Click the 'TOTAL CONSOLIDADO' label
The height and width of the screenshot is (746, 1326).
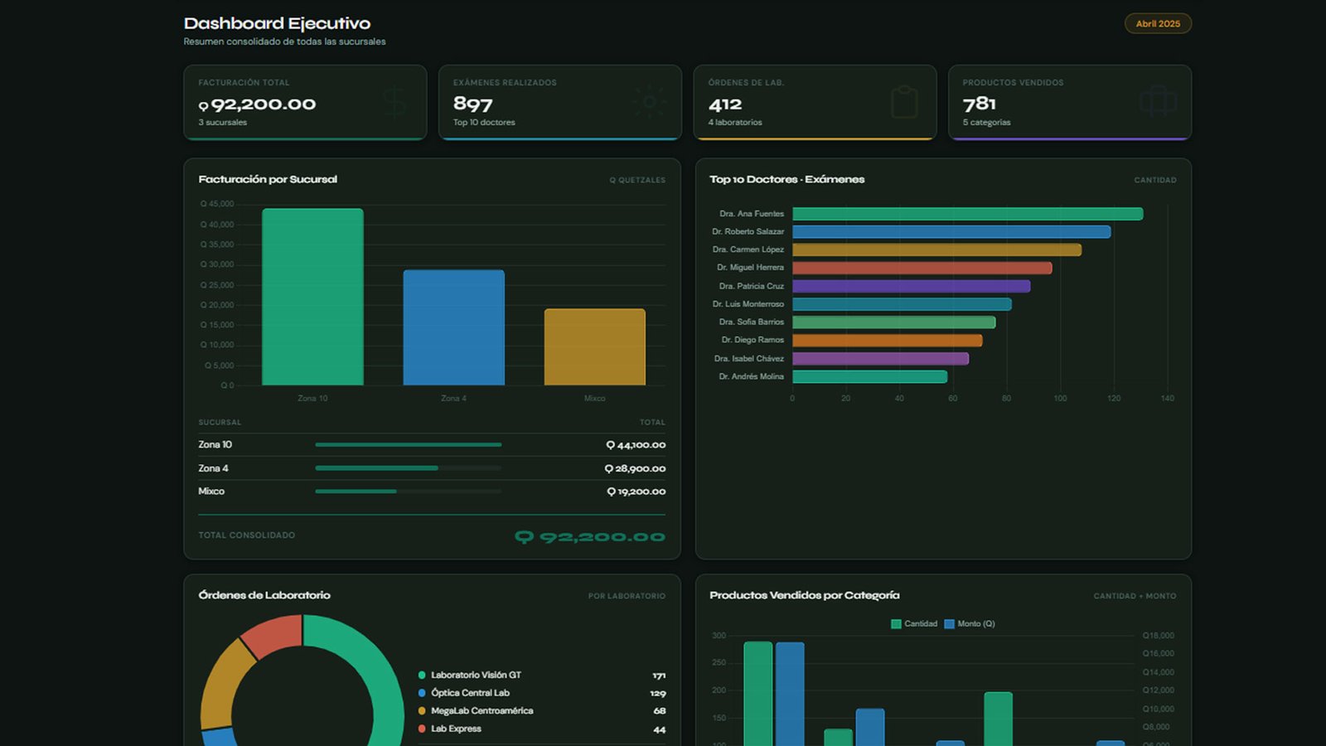tap(246, 535)
